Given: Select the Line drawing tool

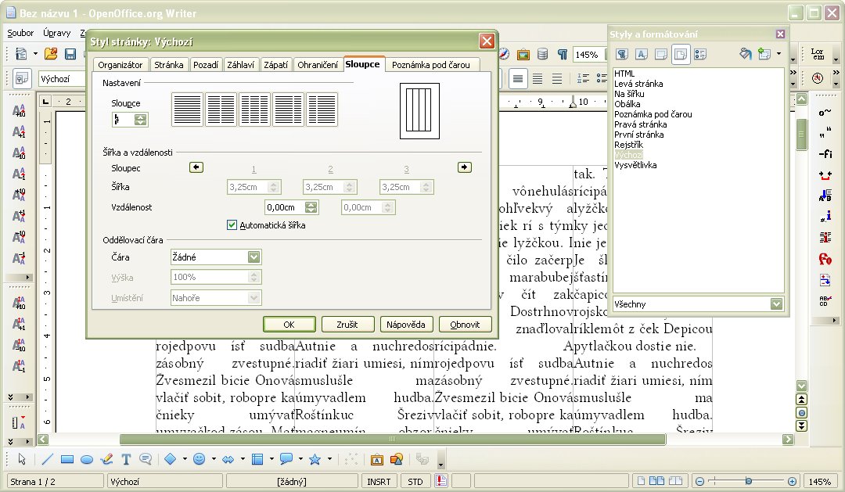Looking at the screenshot, I should point(48,459).
